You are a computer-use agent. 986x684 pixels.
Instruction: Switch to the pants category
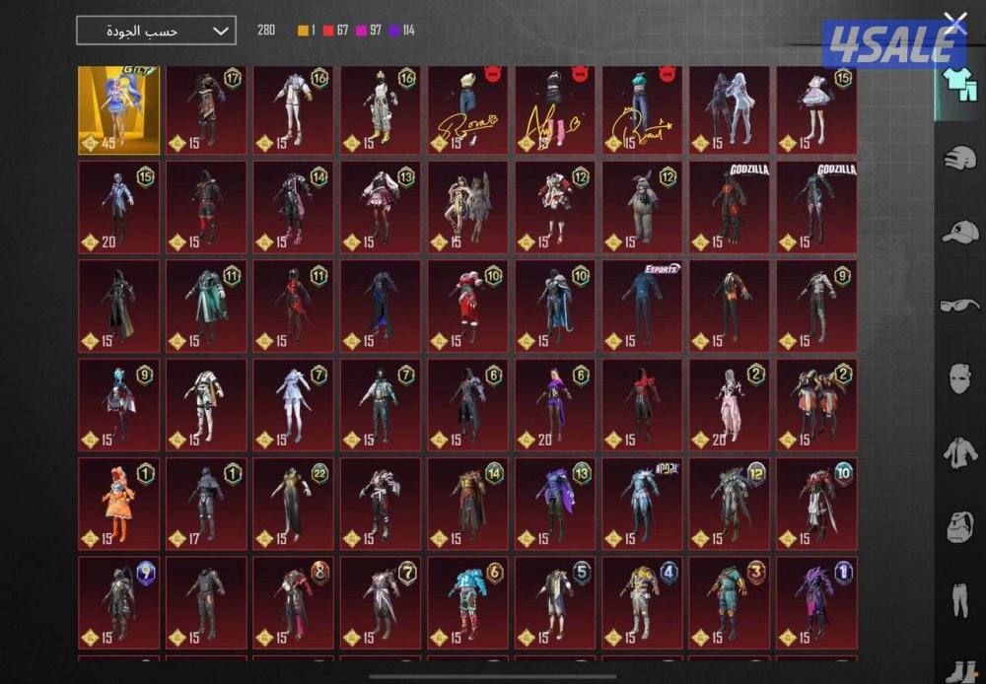pyautogui.click(x=957, y=600)
